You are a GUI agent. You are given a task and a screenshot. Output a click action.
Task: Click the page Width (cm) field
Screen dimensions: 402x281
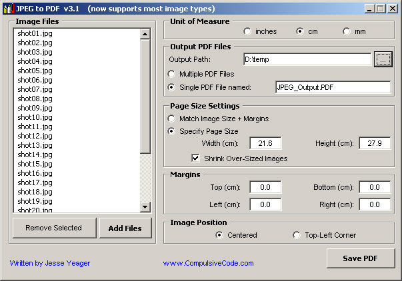tap(265, 143)
